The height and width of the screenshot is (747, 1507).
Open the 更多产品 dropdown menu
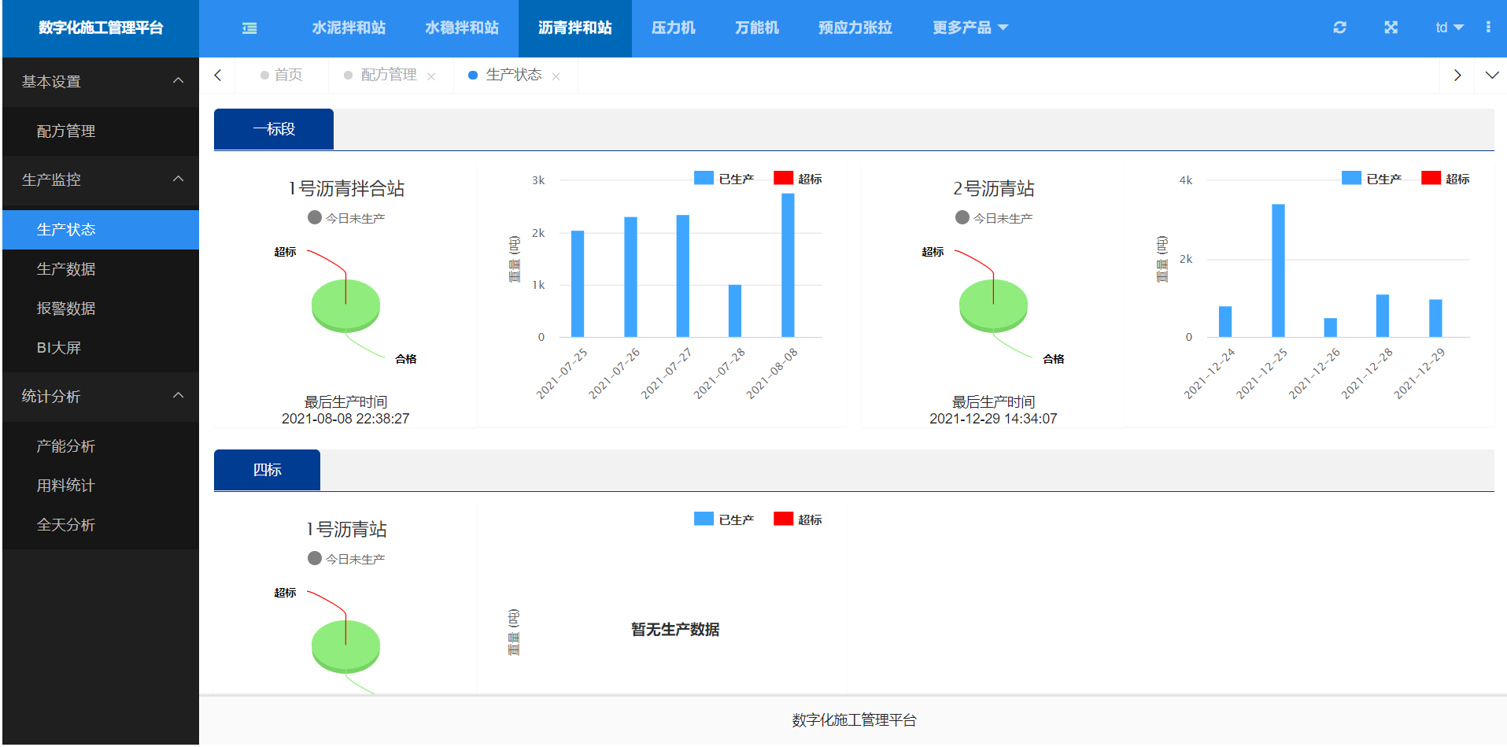tap(970, 28)
